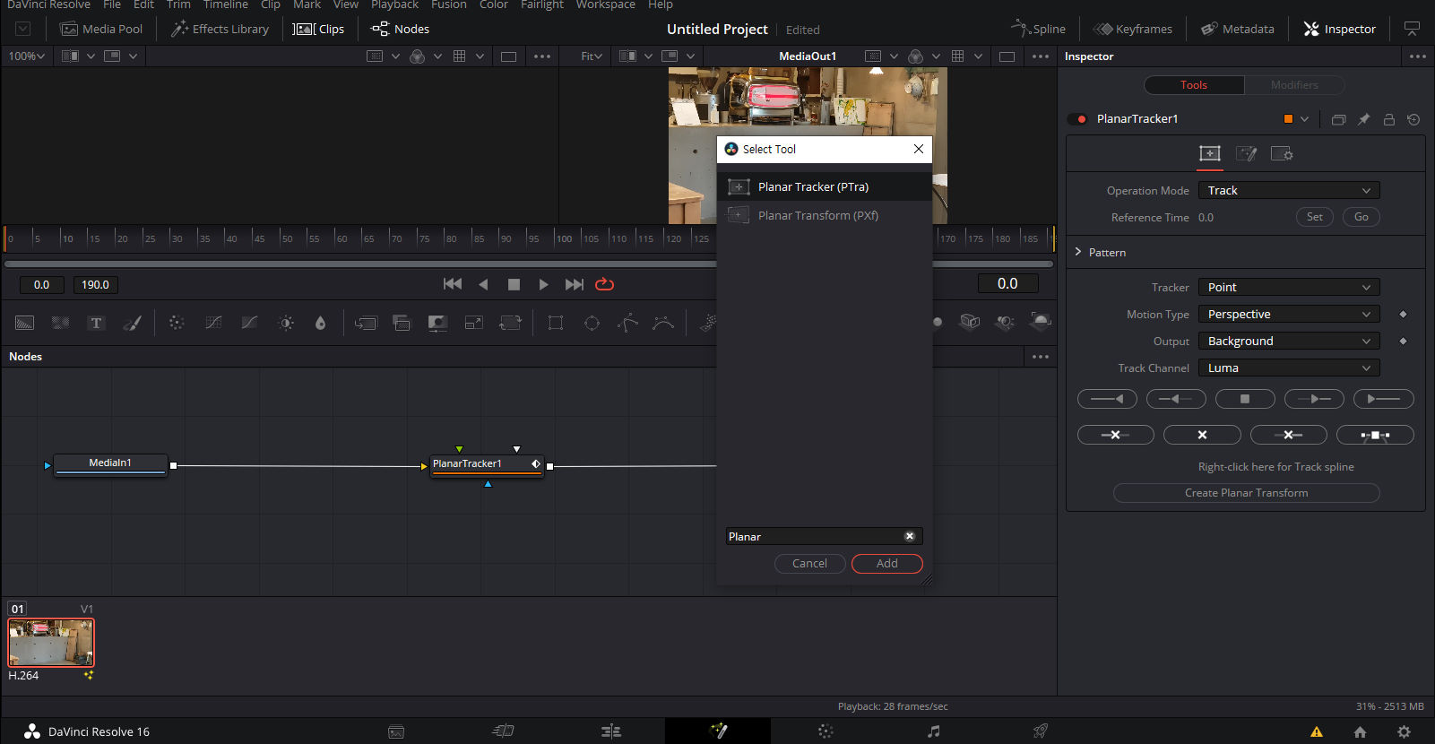This screenshot has width=1435, height=744.
Task: Switch to the Modifiers tab
Action: (1294, 85)
